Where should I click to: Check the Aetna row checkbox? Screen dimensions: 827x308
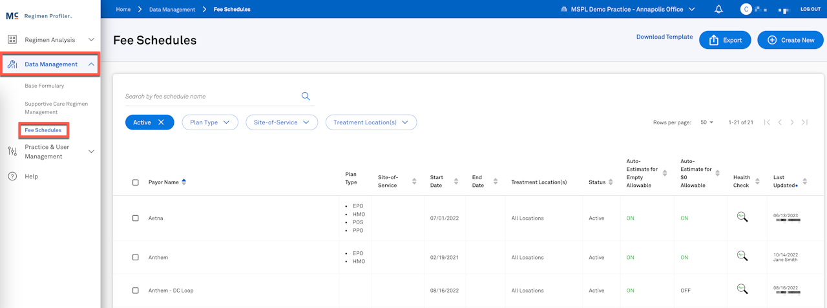coord(136,218)
